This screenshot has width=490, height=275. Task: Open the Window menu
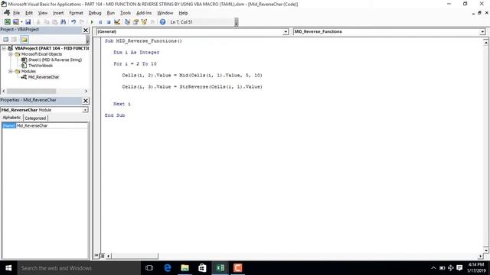point(165,13)
